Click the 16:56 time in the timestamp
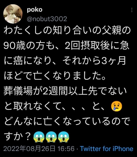Viewport: 137px width, 157px height. pos(66,149)
